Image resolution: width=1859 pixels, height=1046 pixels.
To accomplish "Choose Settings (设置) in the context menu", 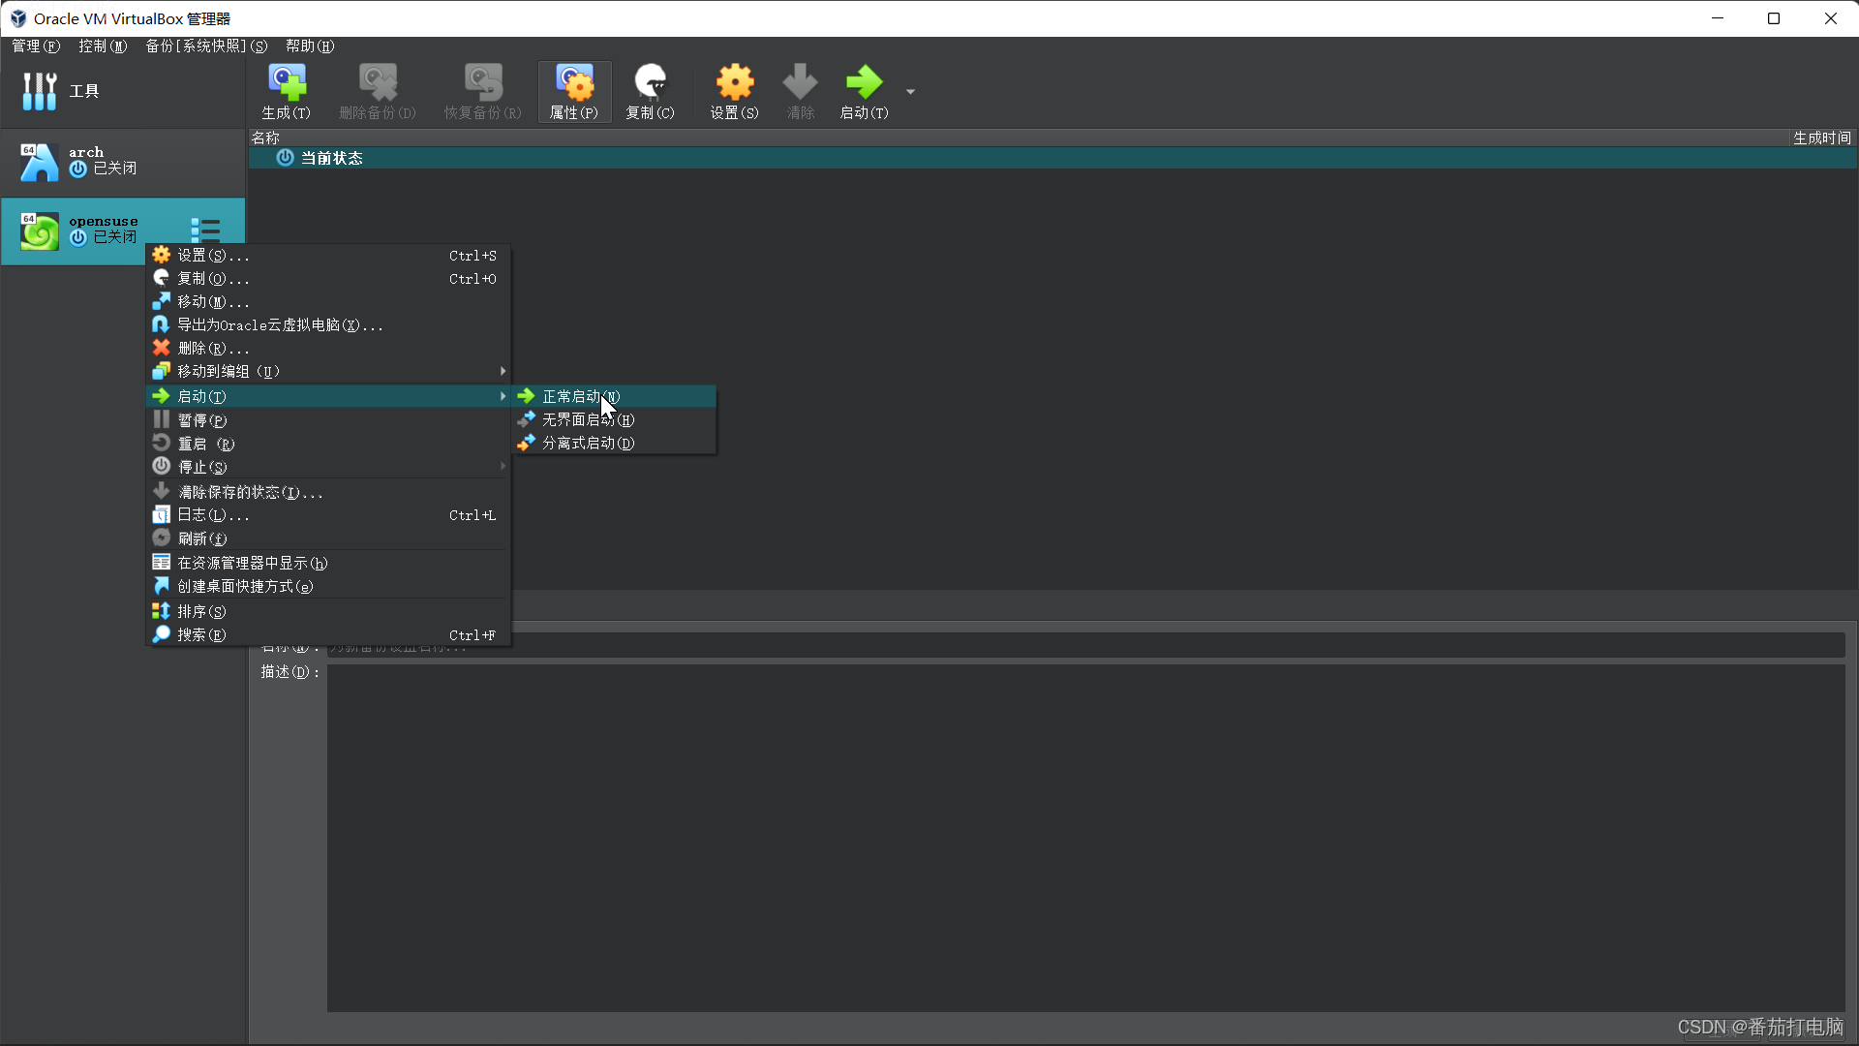I will click(328, 256).
